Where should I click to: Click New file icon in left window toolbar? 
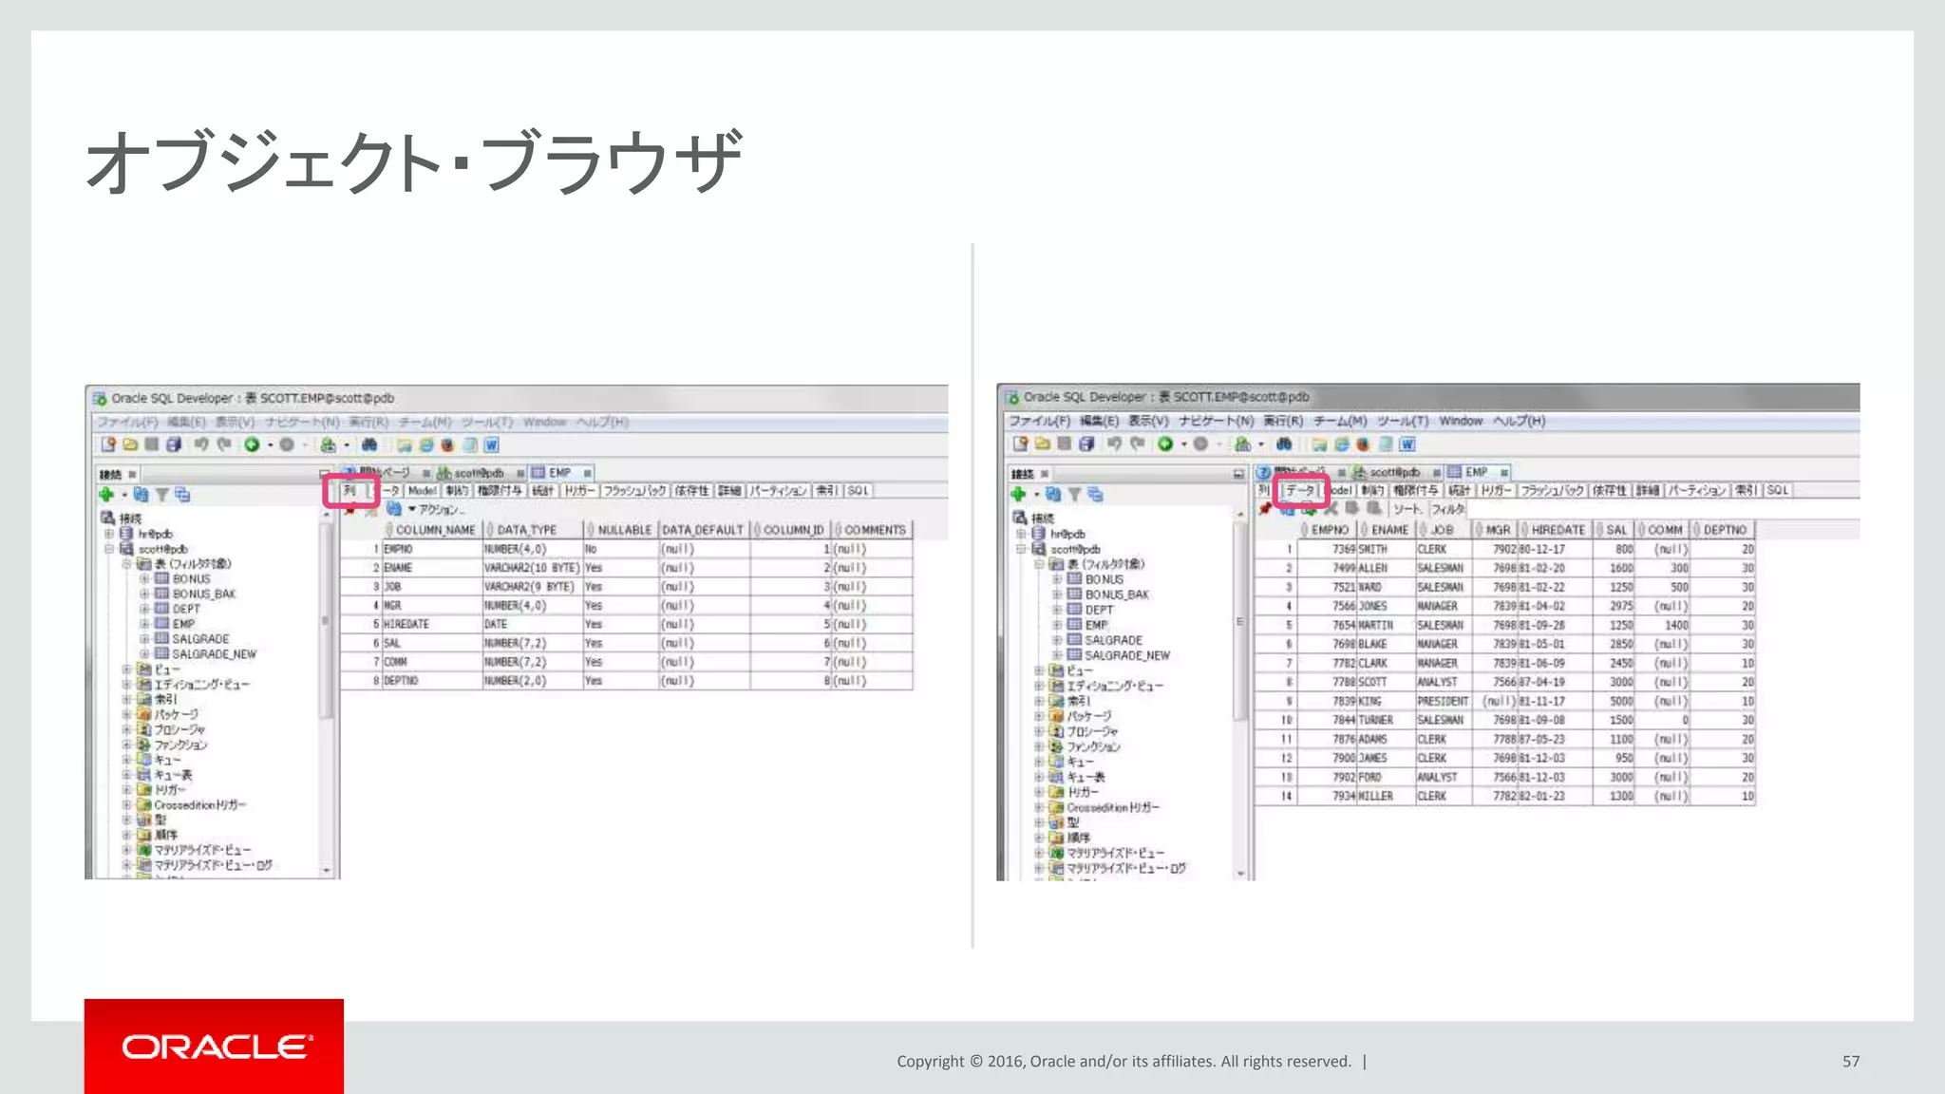pyautogui.click(x=108, y=444)
